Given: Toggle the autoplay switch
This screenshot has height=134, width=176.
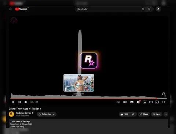Looking at the screenshot, I should point(125,102).
